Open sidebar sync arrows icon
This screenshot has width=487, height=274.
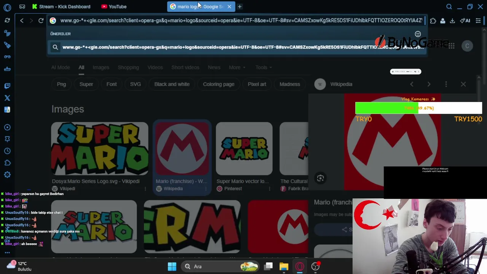(x=7, y=20)
